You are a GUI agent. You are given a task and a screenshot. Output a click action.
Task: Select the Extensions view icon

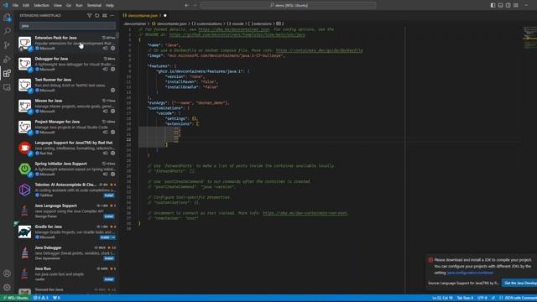click(x=7, y=73)
